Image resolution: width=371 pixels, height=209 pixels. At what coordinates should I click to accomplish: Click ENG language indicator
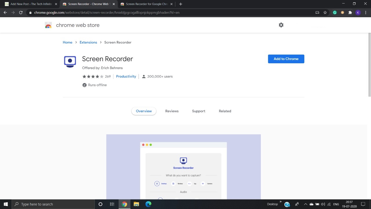point(336,204)
